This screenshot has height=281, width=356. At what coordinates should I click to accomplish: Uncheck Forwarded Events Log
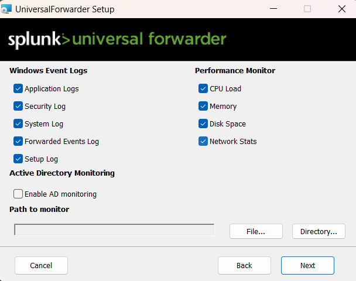click(x=18, y=141)
